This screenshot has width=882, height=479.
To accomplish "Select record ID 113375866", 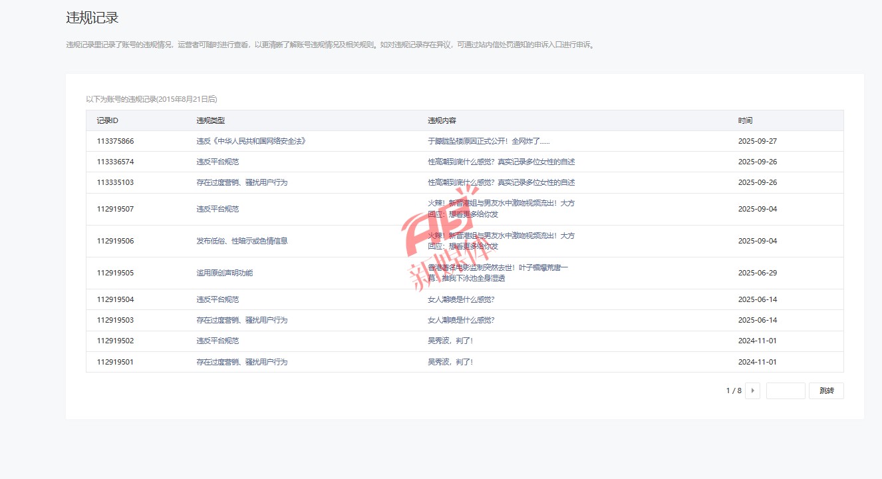I will point(115,141).
